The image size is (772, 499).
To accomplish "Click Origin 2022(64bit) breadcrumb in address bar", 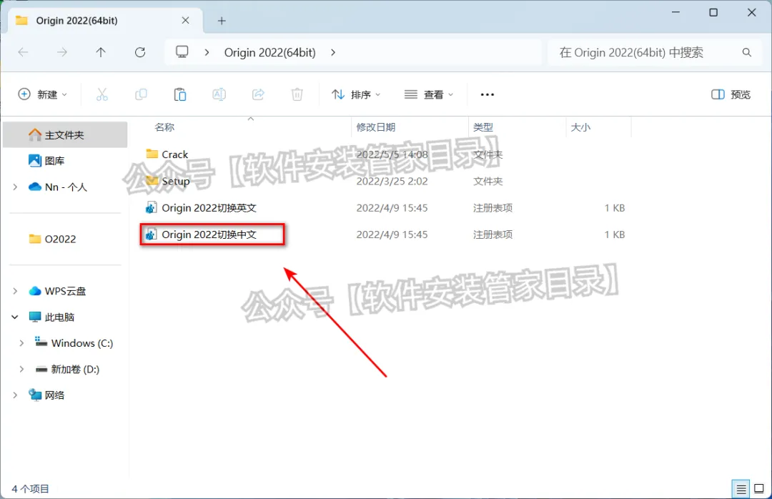I will (269, 52).
